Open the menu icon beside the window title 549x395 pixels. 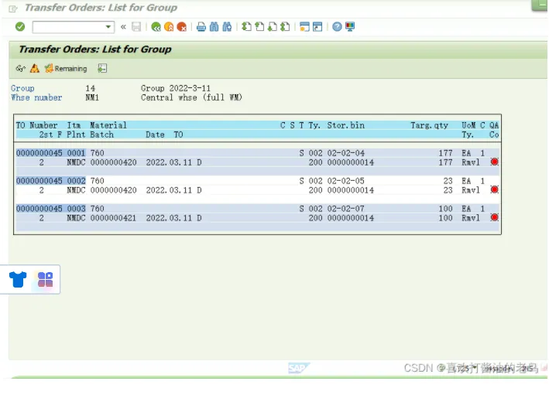(13, 9)
